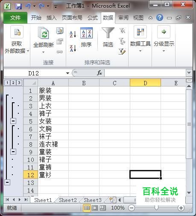Select column B header
This screenshot has height=216, width=196.
pos(84,83)
